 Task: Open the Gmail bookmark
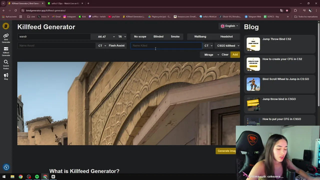point(56,16)
